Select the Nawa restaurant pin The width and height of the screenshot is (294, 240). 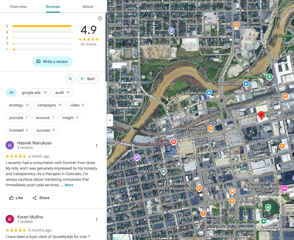pos(285,96)
